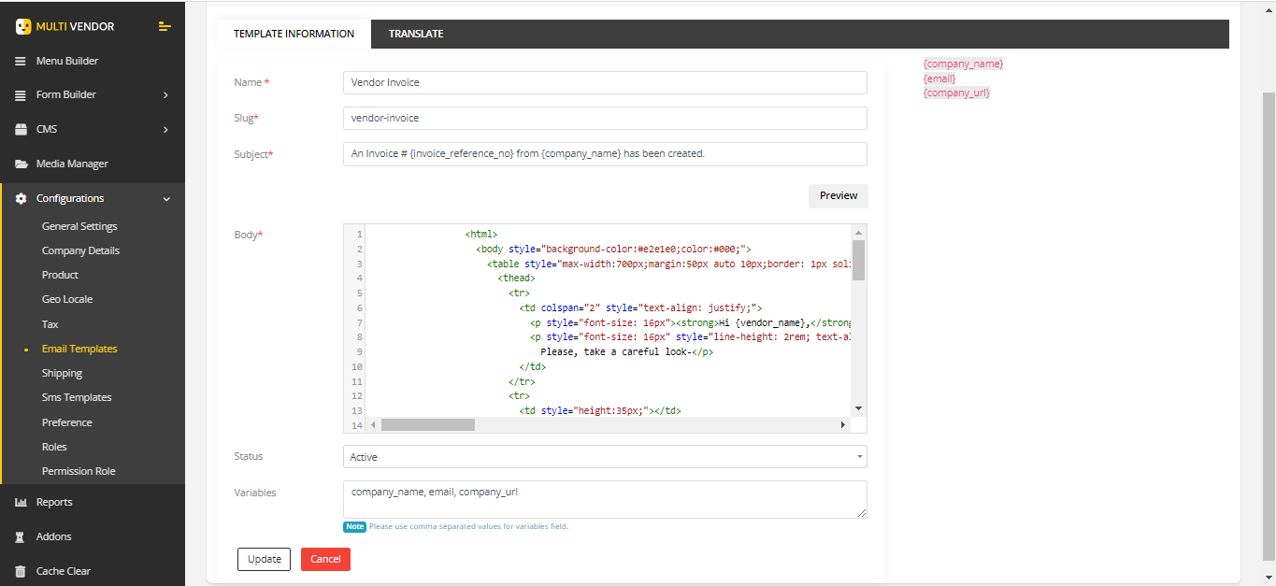Open the Status dropdown
Image resolution: width=1276 pixels, height=586 pixels.
605,457
